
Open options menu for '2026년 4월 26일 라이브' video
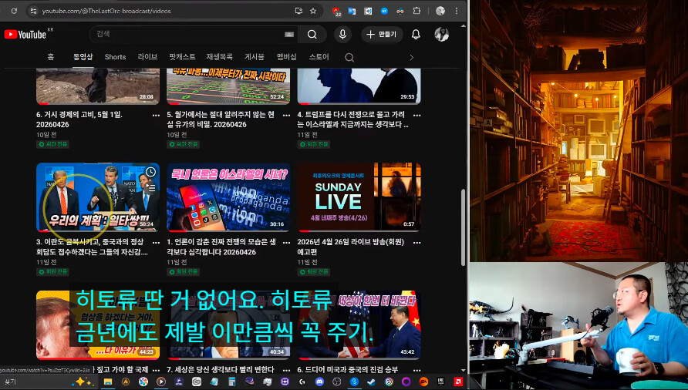[417, 242]
